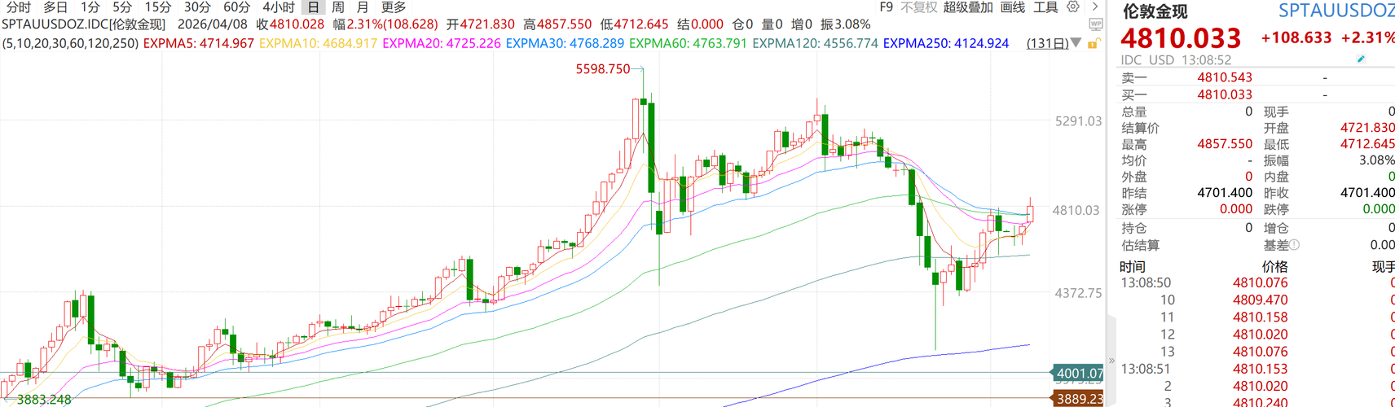1395x407 pixels.
Task: Toggle the orange unlock icon
Action: coord(1094,43)
